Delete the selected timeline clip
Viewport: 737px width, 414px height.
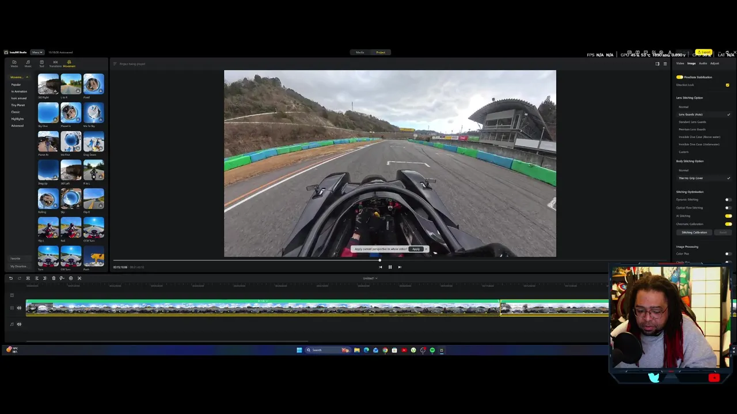(x=54, y=278)
